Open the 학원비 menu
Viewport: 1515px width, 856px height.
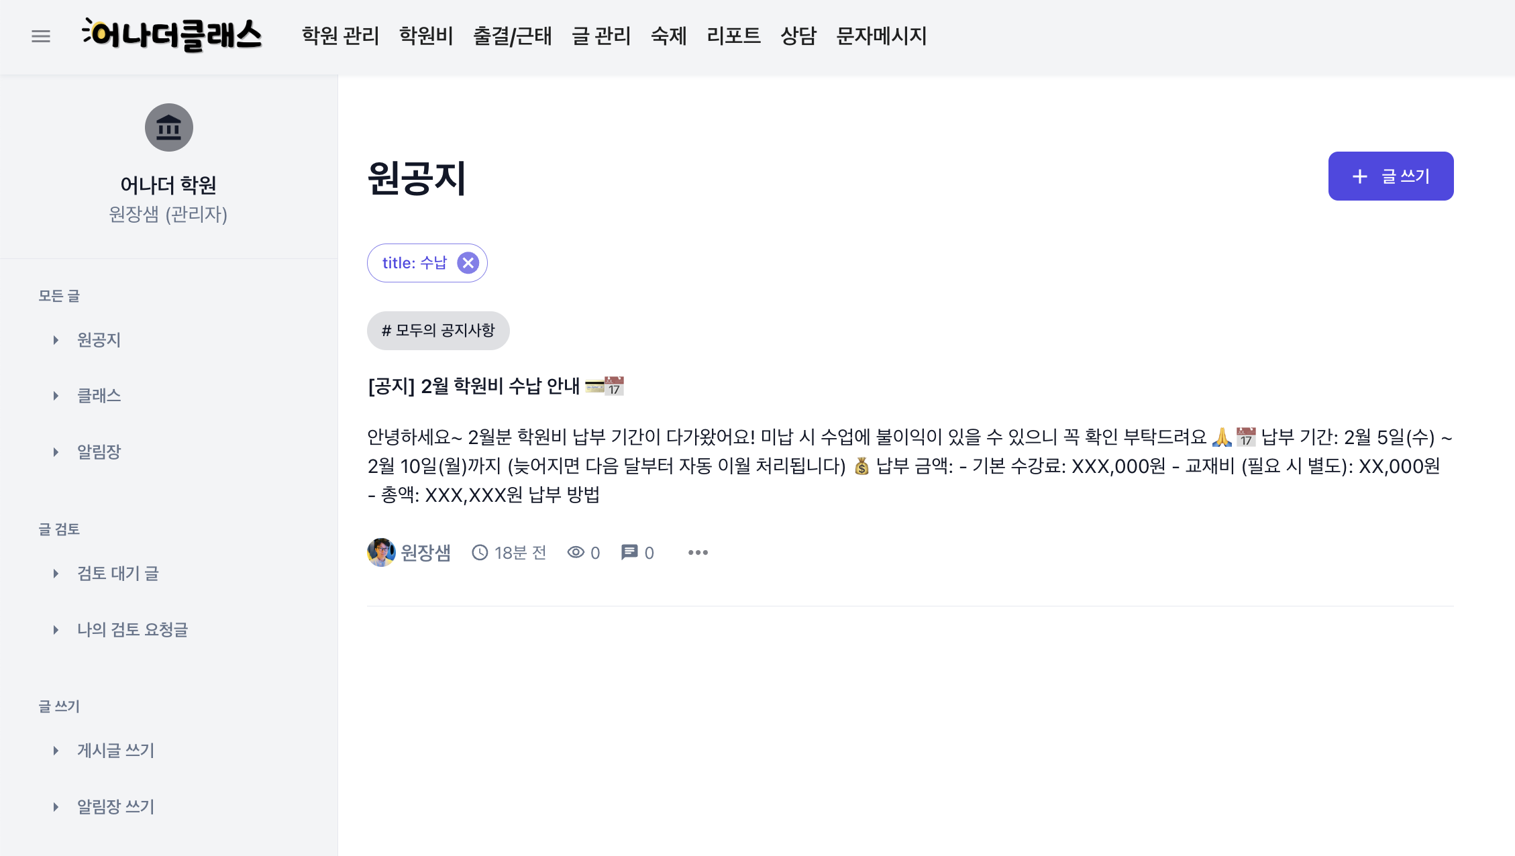[x=426, y=36]
